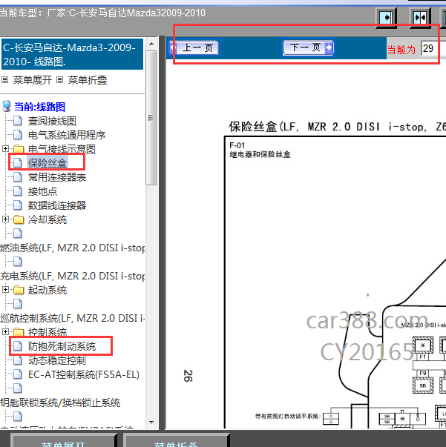Click the current page number field showing 29

[433, 48]
